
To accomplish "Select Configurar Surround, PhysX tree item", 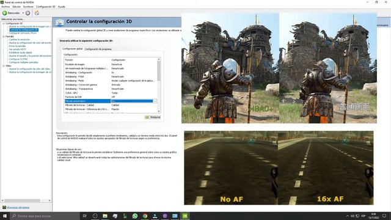I will (23, 33).
